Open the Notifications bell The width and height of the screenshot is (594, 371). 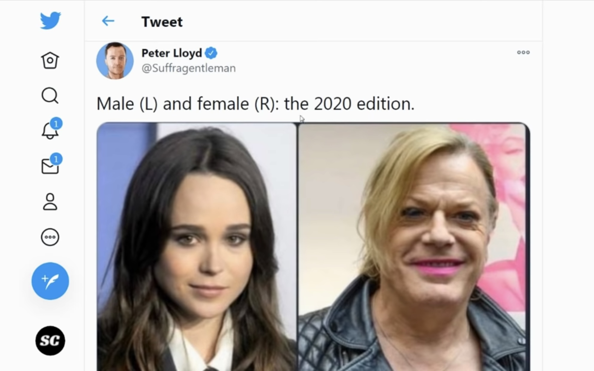pyautogui.click(x=49, y=131)
